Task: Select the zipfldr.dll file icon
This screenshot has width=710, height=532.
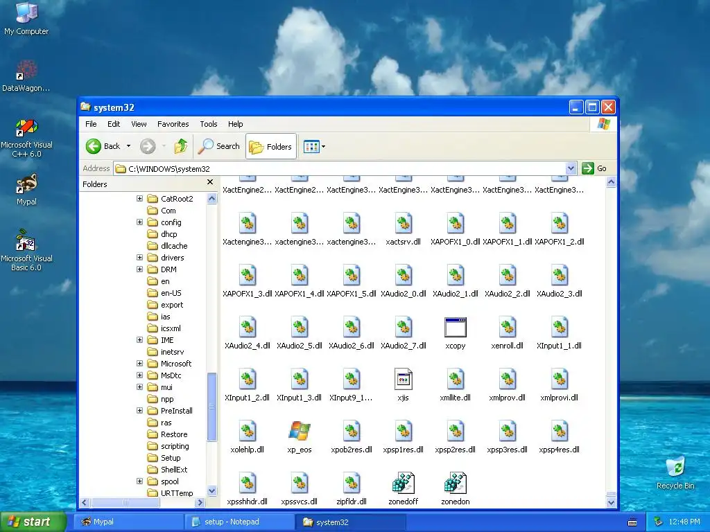Action: 352,483
